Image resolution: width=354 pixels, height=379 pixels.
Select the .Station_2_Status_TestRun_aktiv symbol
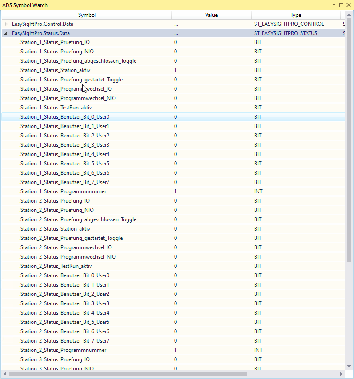pos(56,266)
